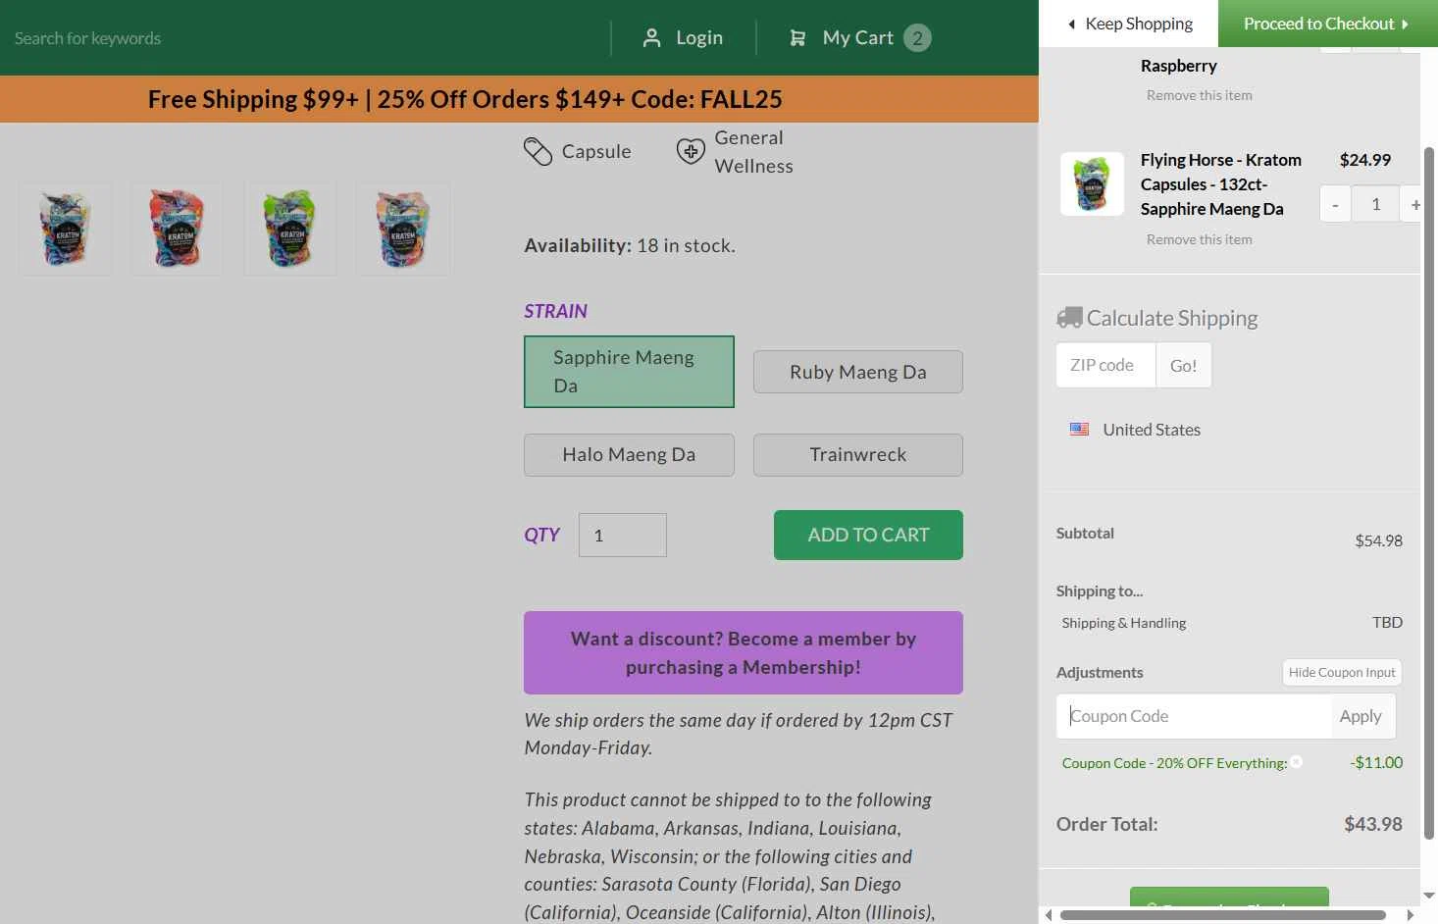This screenshot has width=1438, height=924.
Task: Open the United States country selector
Action: pos(1135,430)
